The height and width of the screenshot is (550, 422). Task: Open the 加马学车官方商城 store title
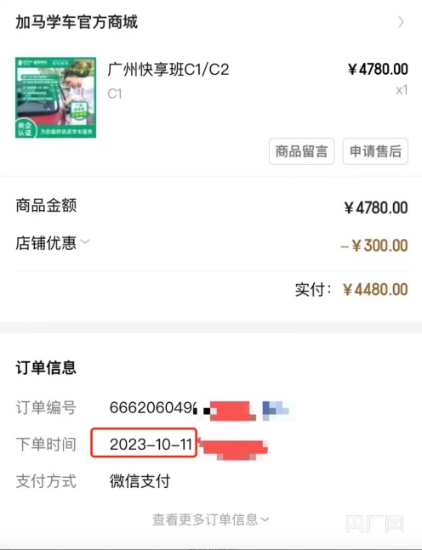[x=77, y=22]
